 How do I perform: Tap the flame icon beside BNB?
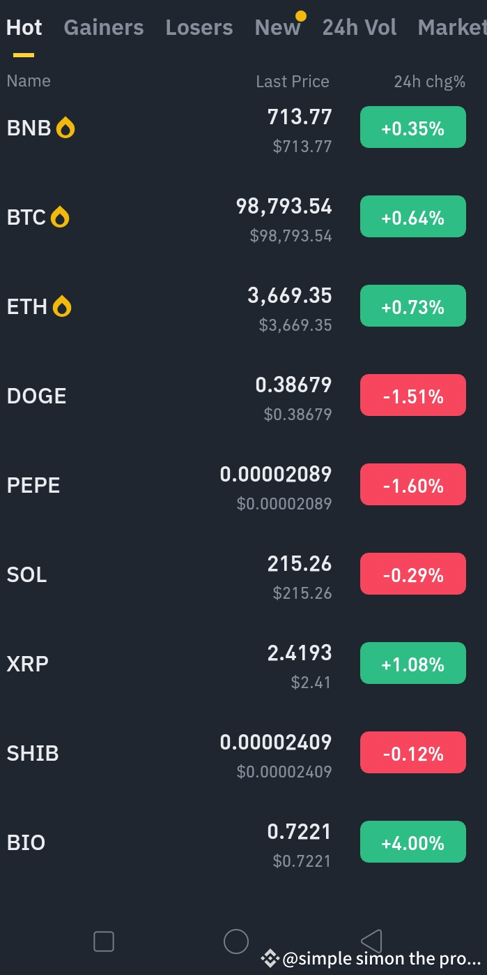click(65, 128)
